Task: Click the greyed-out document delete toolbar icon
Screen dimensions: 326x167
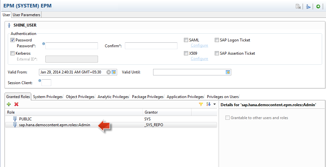Action: pos(298,7)
